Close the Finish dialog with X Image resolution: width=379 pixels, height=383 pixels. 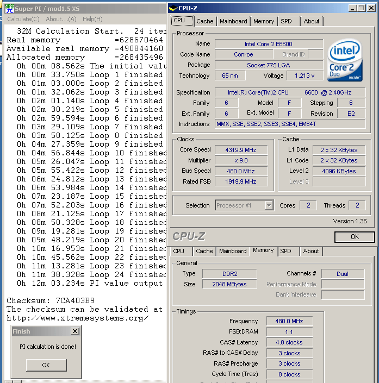pyautogui.click(x=75, y=331)
